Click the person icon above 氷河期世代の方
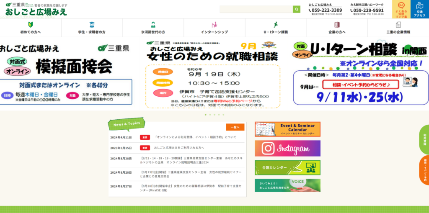 click(153, 25)
